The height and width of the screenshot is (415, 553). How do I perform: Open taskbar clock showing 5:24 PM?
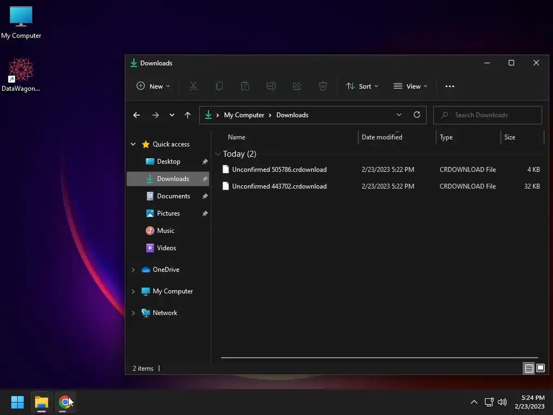coord(529,402)
